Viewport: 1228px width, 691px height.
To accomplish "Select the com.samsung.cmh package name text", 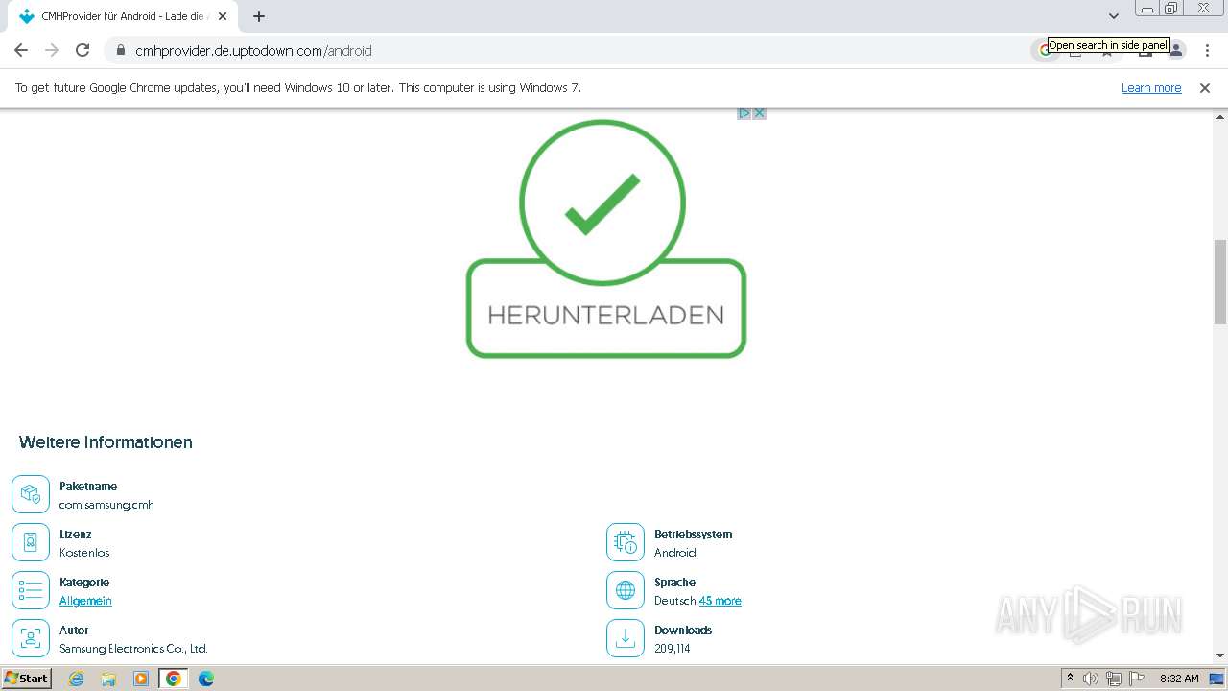I will click(x=106, y=505).
